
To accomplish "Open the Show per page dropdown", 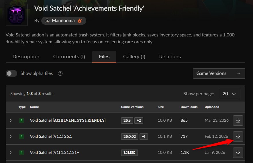I will tap(230, 94).
